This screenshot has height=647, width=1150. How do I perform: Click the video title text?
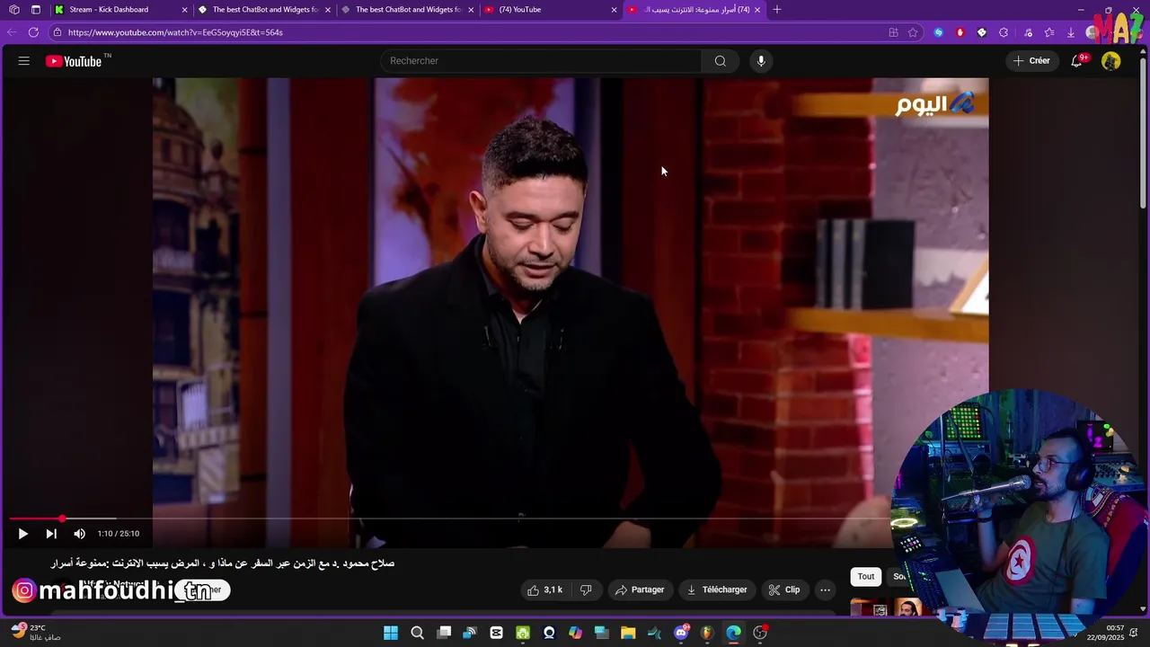(223, 563)
